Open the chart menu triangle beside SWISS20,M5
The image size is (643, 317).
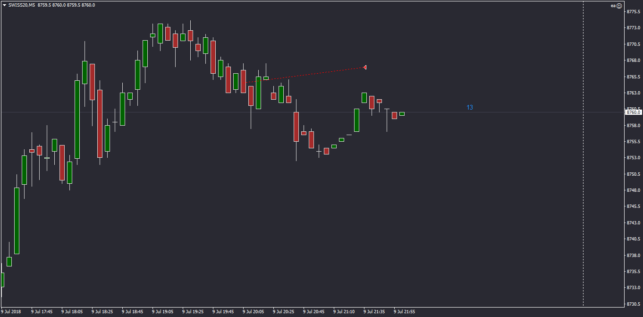point(4,5)
